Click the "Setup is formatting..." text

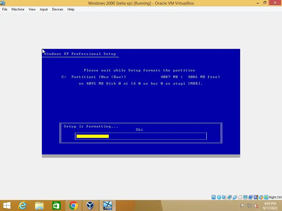[x=91, y=126]
